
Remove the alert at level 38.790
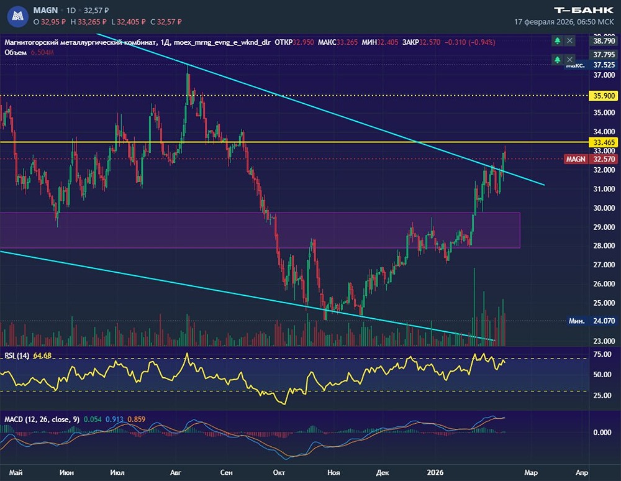569,40
